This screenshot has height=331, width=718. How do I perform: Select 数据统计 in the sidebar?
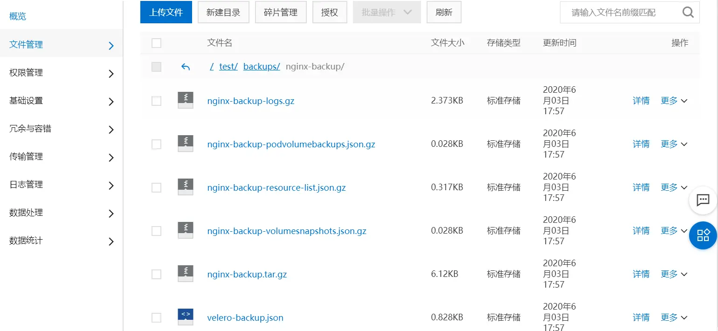[26, 240]
